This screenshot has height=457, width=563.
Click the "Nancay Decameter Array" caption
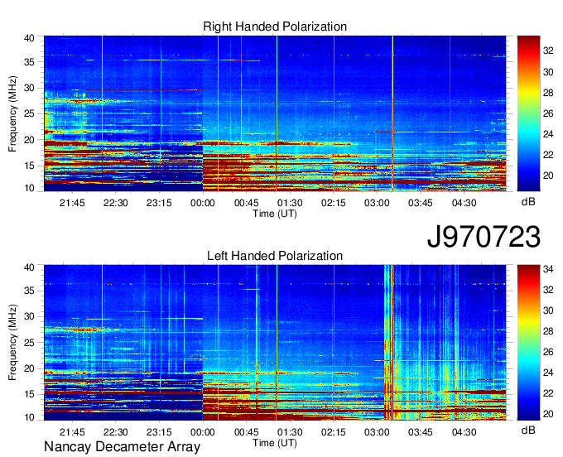[122, 447]
